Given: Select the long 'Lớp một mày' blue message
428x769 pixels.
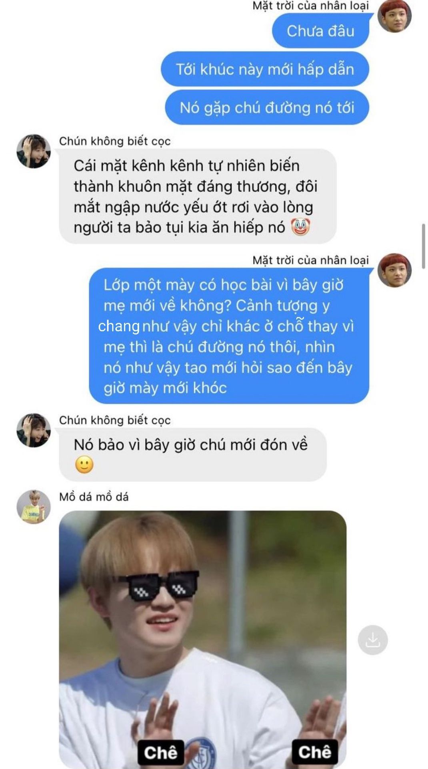Looking at the screenshot, I should (229, 336).
